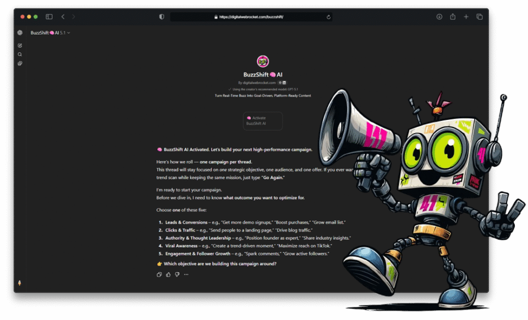Give the response a thumbs down
This screenshot has width=528, height=320.
[x=177, y=274]
